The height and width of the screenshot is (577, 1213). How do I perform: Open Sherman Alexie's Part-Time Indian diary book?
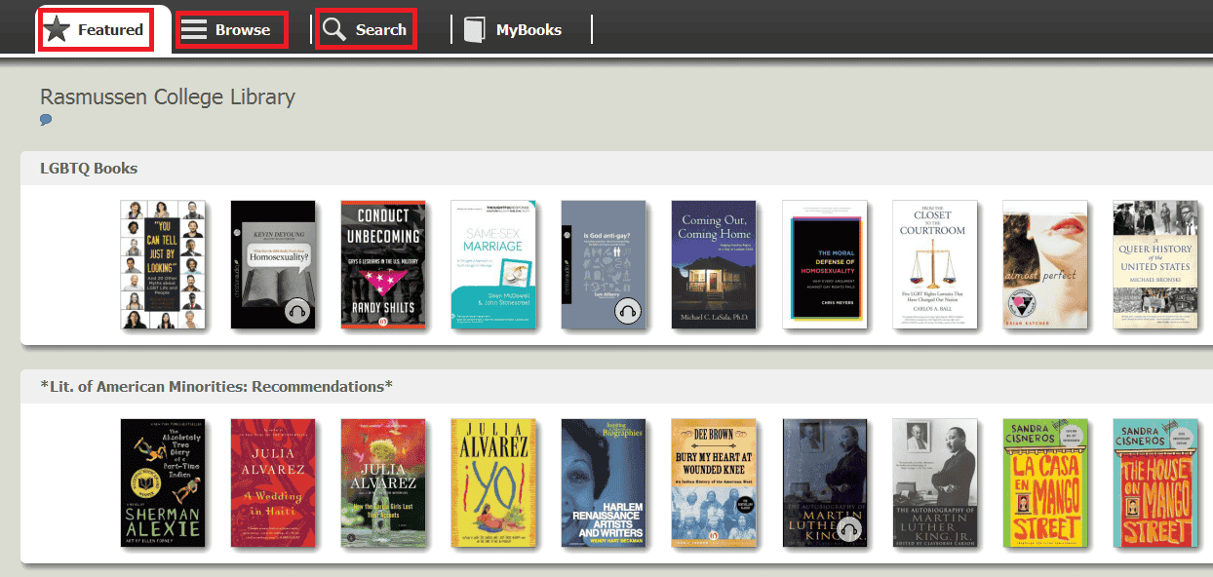[x=163, y=483]
